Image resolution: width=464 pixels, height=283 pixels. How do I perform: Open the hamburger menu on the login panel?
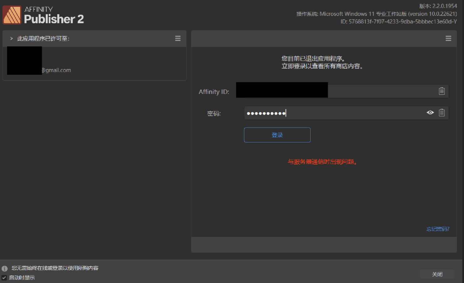point(448,38)
